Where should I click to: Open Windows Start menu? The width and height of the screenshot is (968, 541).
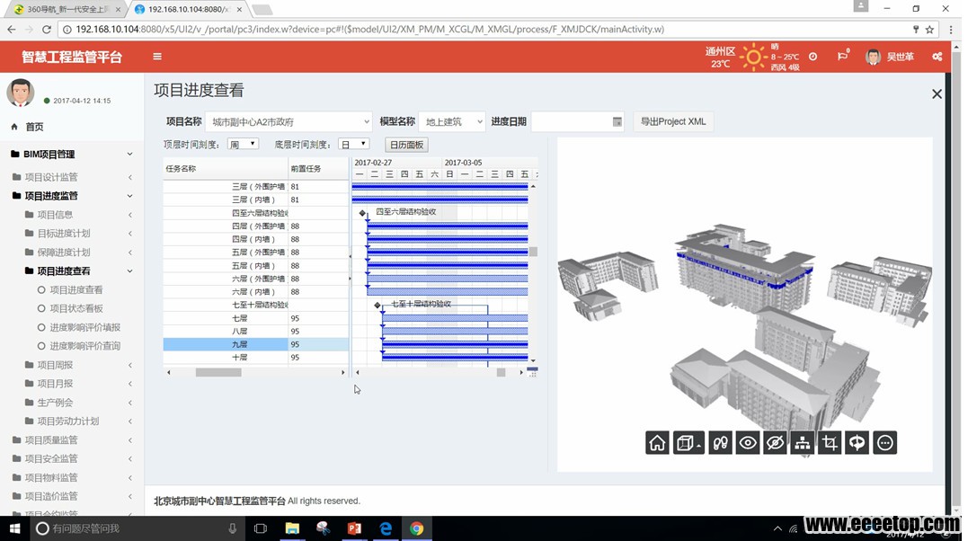(14, 528)
